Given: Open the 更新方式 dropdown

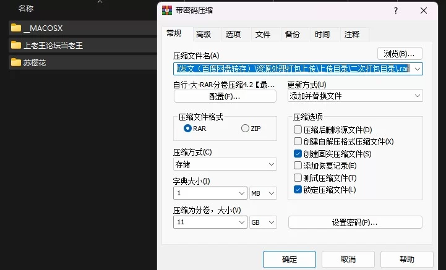Looking at the screenshot, I should pyautogui.click(x=355, y=96).
